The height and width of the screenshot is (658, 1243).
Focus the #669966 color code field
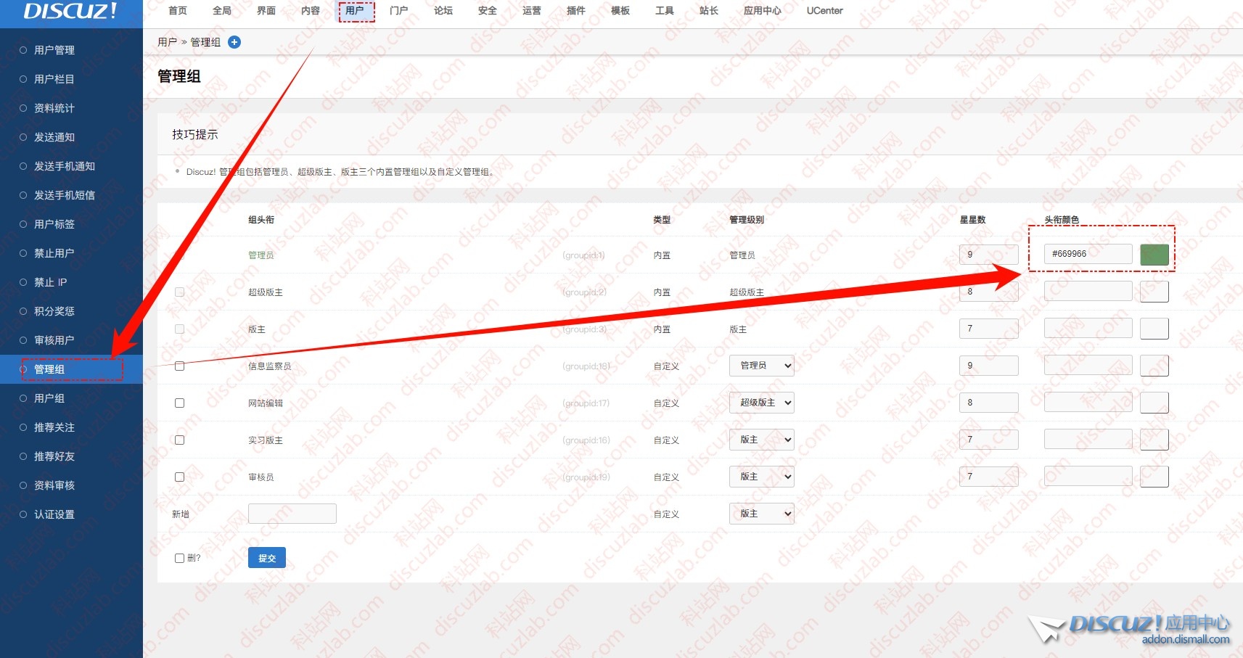click(x=1087, y=254)
